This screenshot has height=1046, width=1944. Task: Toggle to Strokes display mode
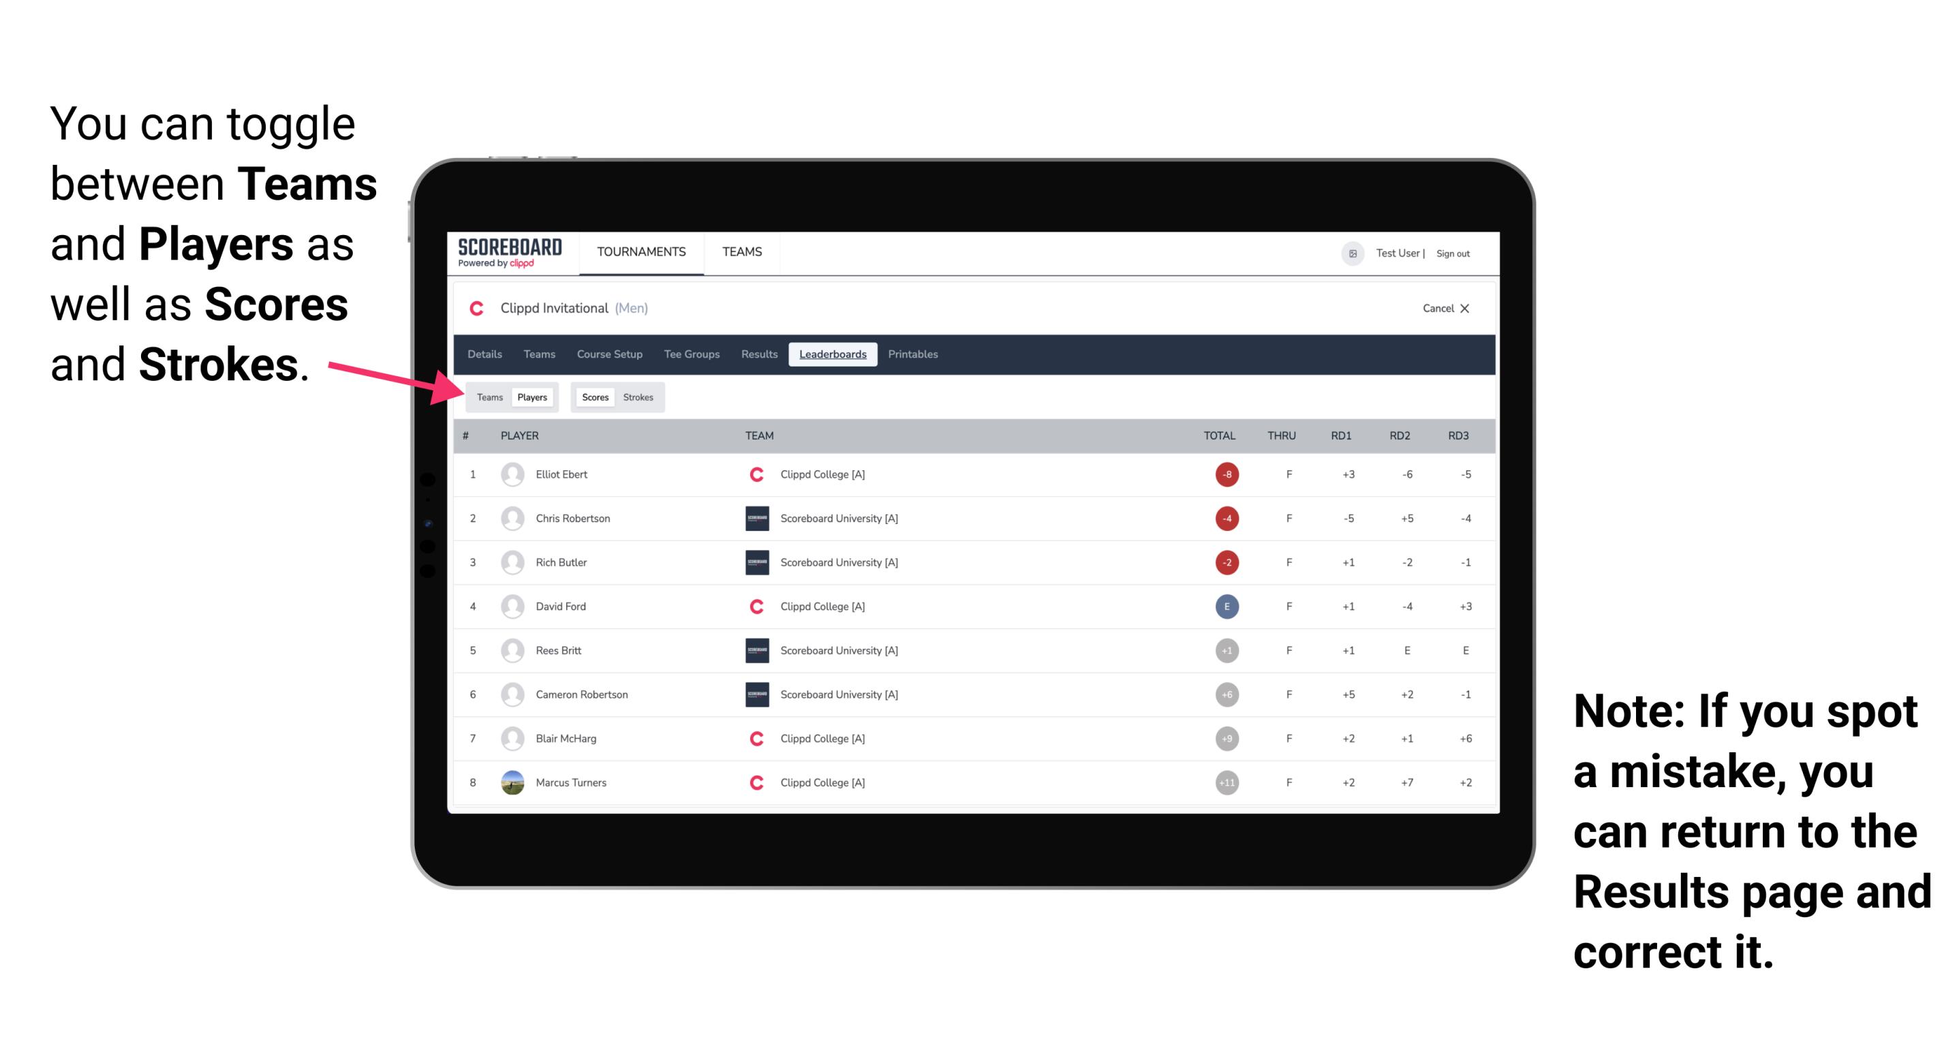(x=640, y=397)
